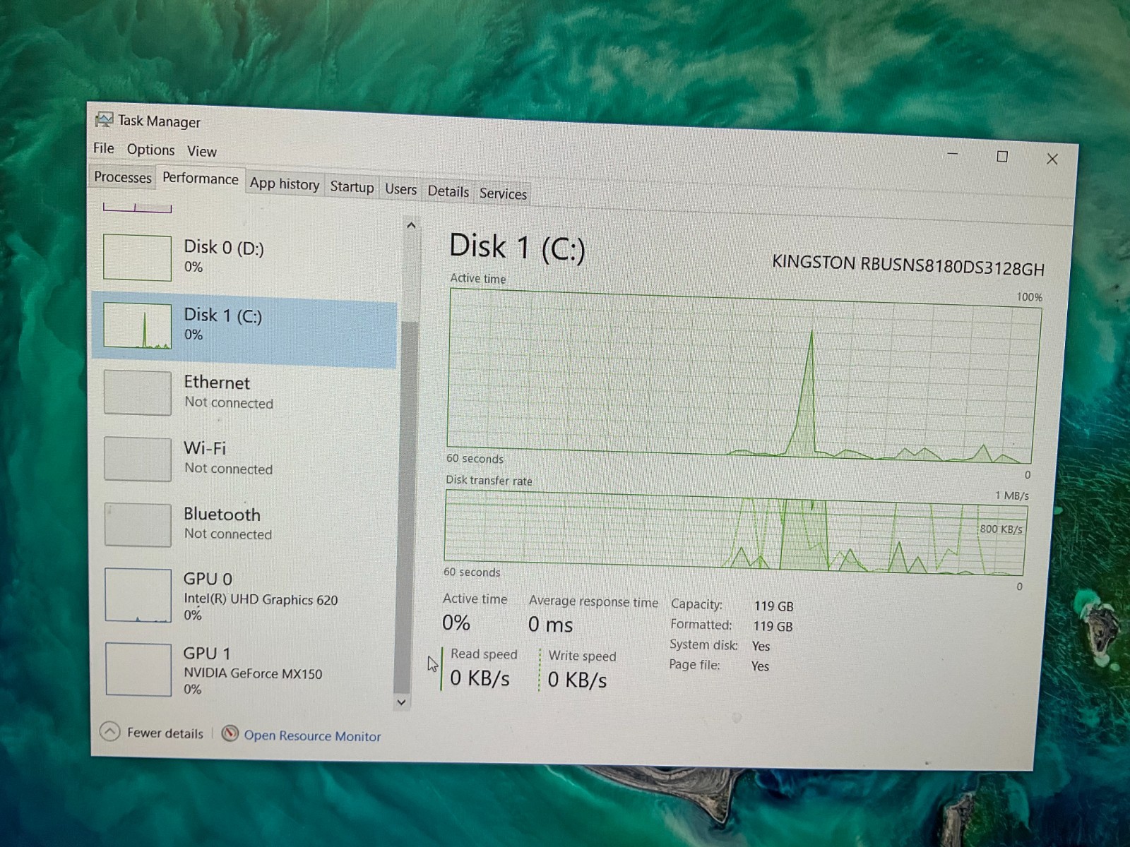The image size is (1130, 847).
Task: Click the Ethernet mini graph thumbnail
Action: tap(138, 392)
